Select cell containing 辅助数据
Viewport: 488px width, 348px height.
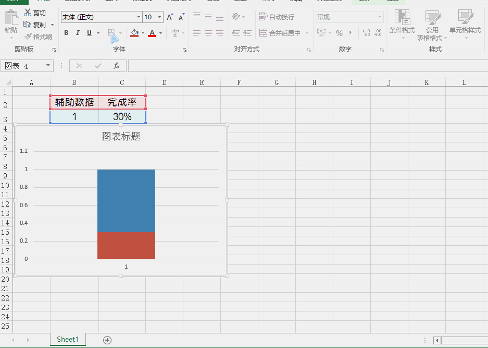click(x=74, y=102)
